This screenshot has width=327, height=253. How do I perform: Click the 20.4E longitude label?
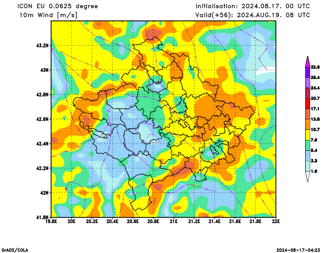[112, 221]
